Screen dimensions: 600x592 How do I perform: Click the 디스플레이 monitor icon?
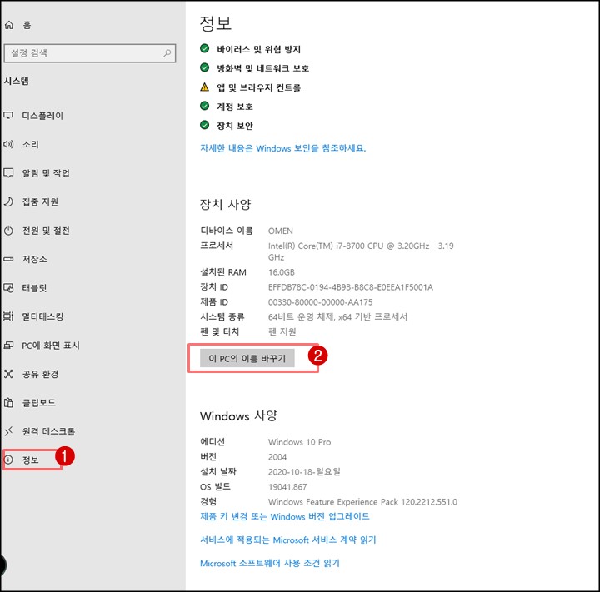point(8,116)
